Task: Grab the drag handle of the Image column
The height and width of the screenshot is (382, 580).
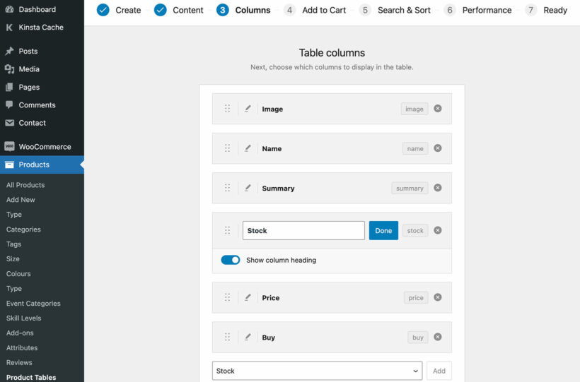Action: [228, 109]
